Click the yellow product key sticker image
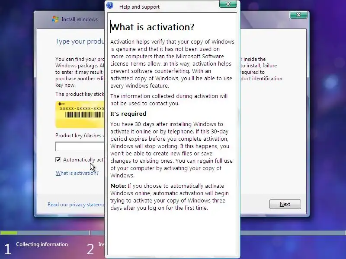Viewport: 346px width, 259px height. coord(80,114)
